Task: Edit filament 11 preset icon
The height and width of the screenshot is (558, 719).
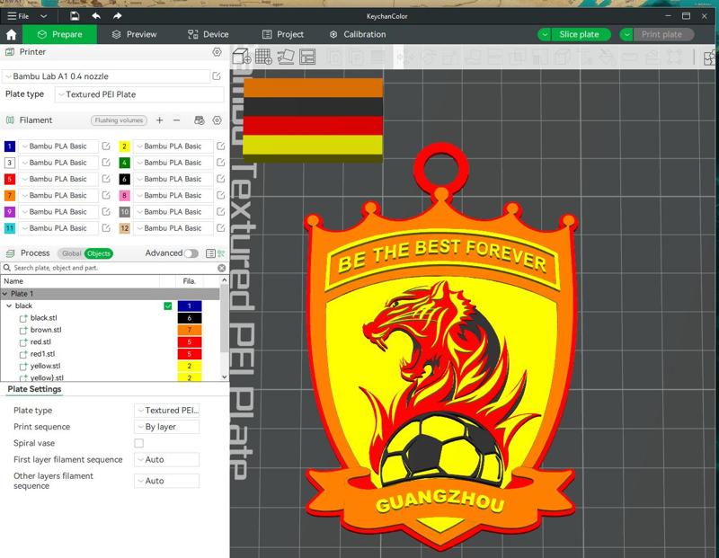Action: click(x=106, y=228)
